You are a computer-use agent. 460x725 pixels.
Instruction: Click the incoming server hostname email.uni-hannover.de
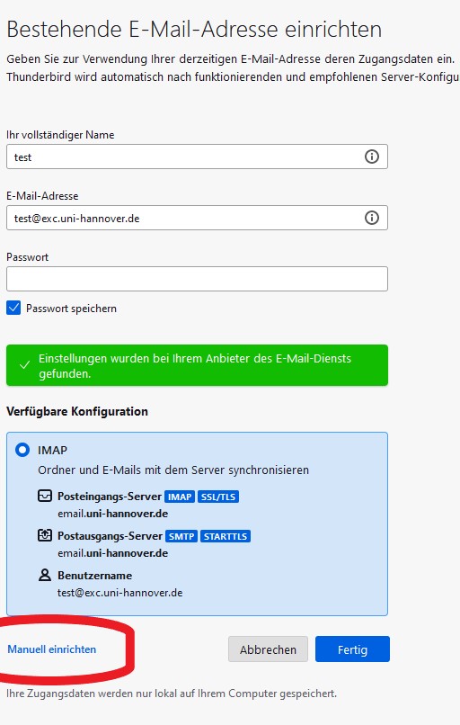[x=112, y=514]
